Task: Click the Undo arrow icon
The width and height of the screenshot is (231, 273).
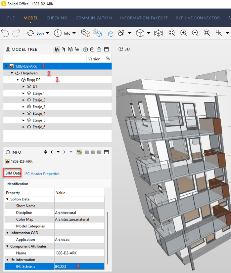Action: coord(5,33)
